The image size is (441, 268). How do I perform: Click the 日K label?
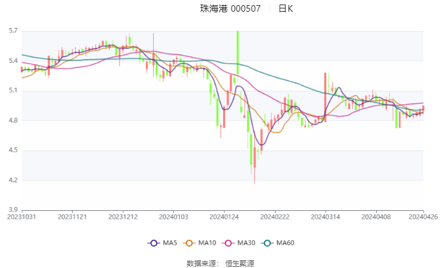[x=286, y=8]
